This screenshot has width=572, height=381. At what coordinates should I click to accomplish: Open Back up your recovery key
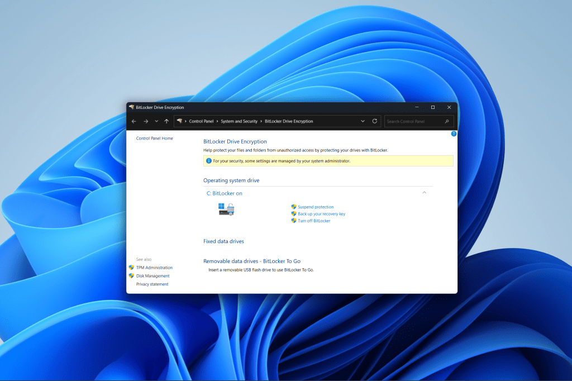point(321,214)
